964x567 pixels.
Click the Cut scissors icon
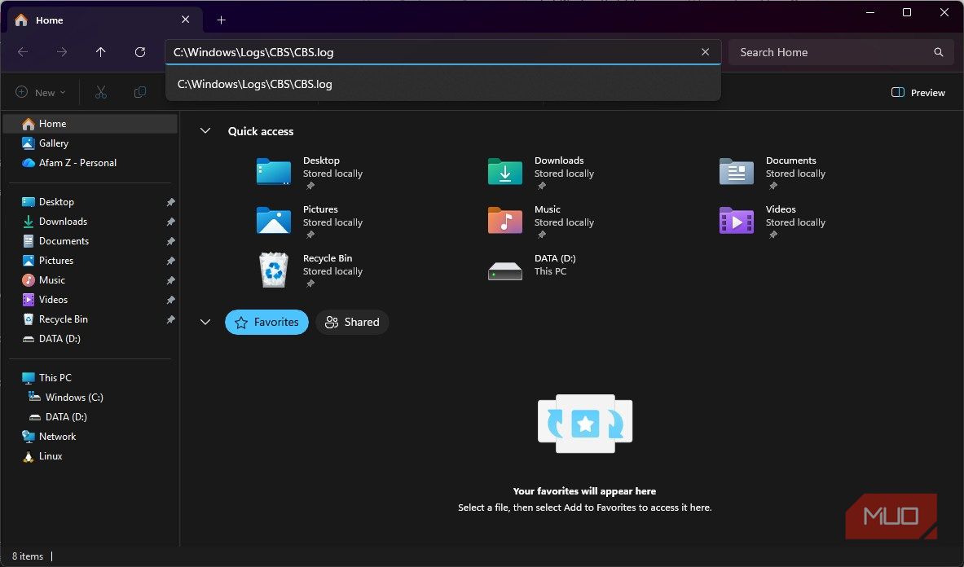(101, 92)
